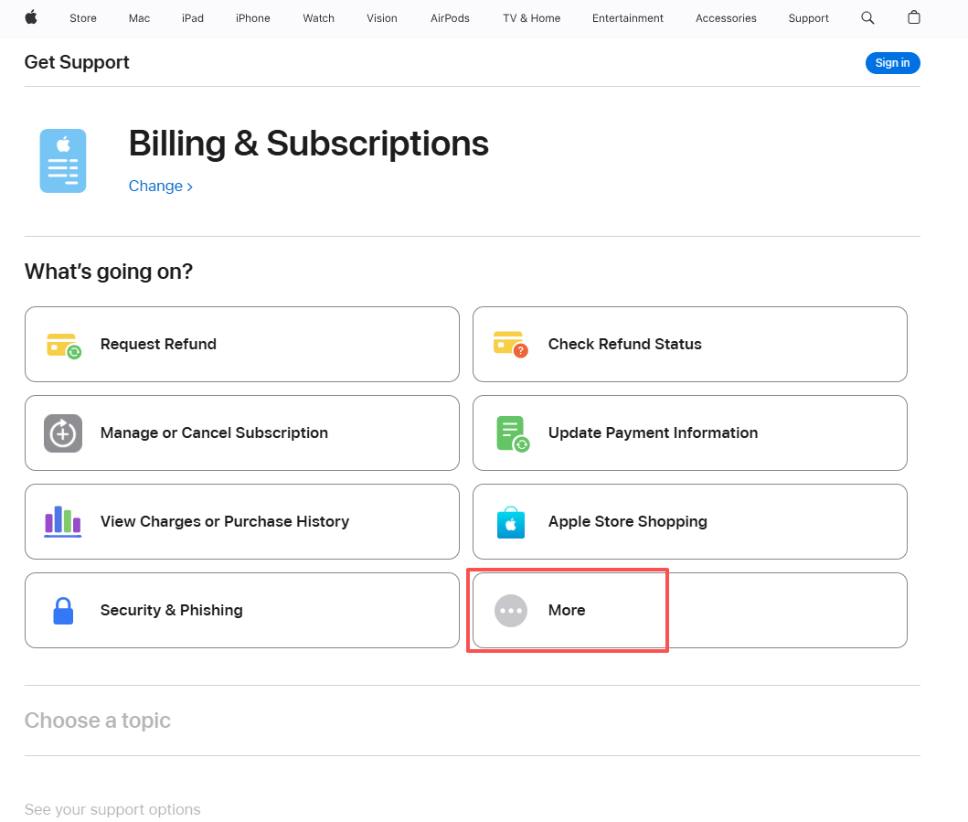
Task: Select View Charges or Purchase History
Action: point(242,522)
